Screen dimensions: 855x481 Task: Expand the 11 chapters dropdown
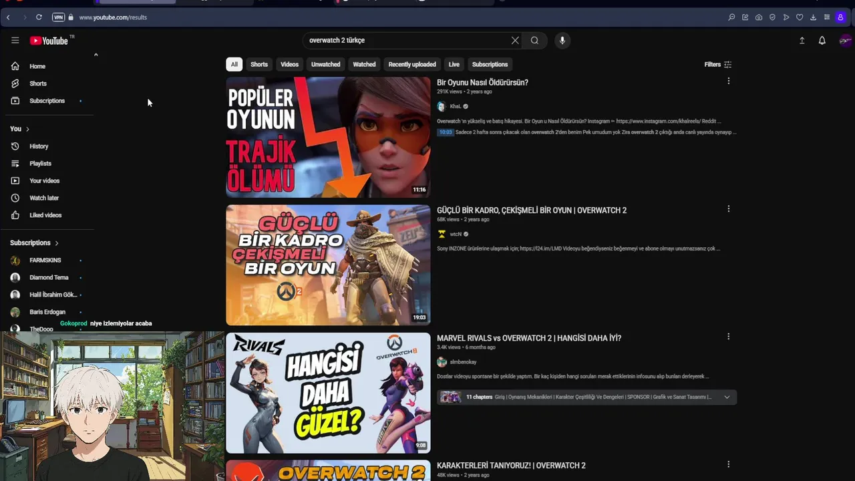click(x=727, y=397)
